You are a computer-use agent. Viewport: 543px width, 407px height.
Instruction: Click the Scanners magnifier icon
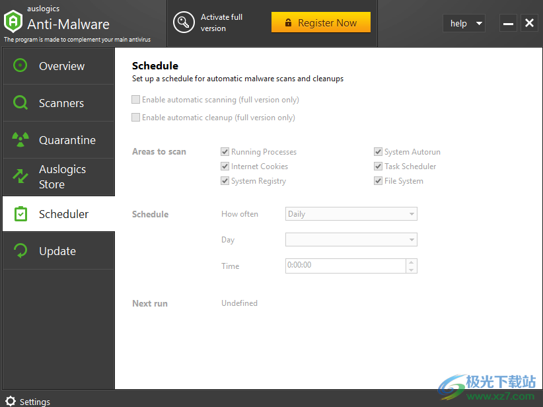click(20, 102)
